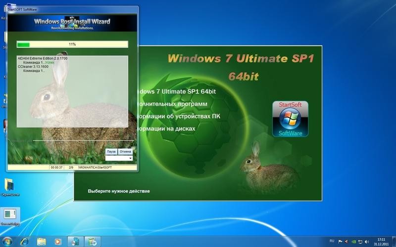Click the 2/9 counter in wizard status bar
This screenshot has height=247, width=396.
pos(71,167)
